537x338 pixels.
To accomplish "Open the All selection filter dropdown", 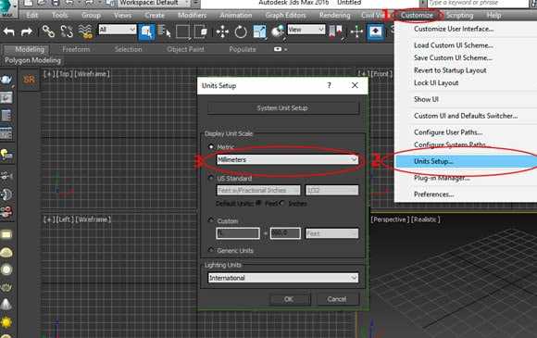I will 118,30.
